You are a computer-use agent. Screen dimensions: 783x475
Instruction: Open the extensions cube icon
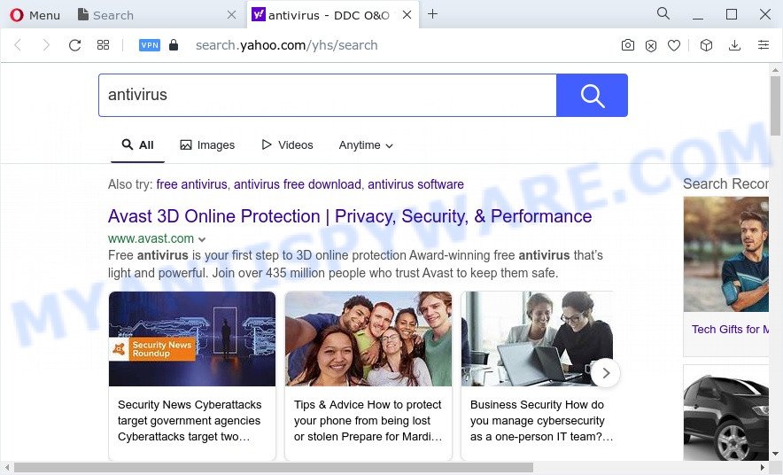pos(706,45)
